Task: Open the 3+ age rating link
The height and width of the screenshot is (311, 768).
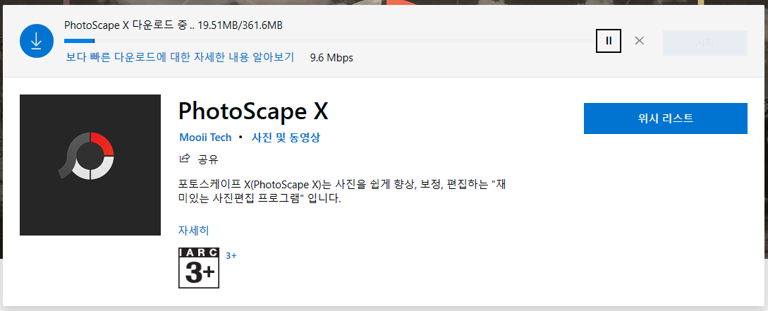Action: [231, 256]
